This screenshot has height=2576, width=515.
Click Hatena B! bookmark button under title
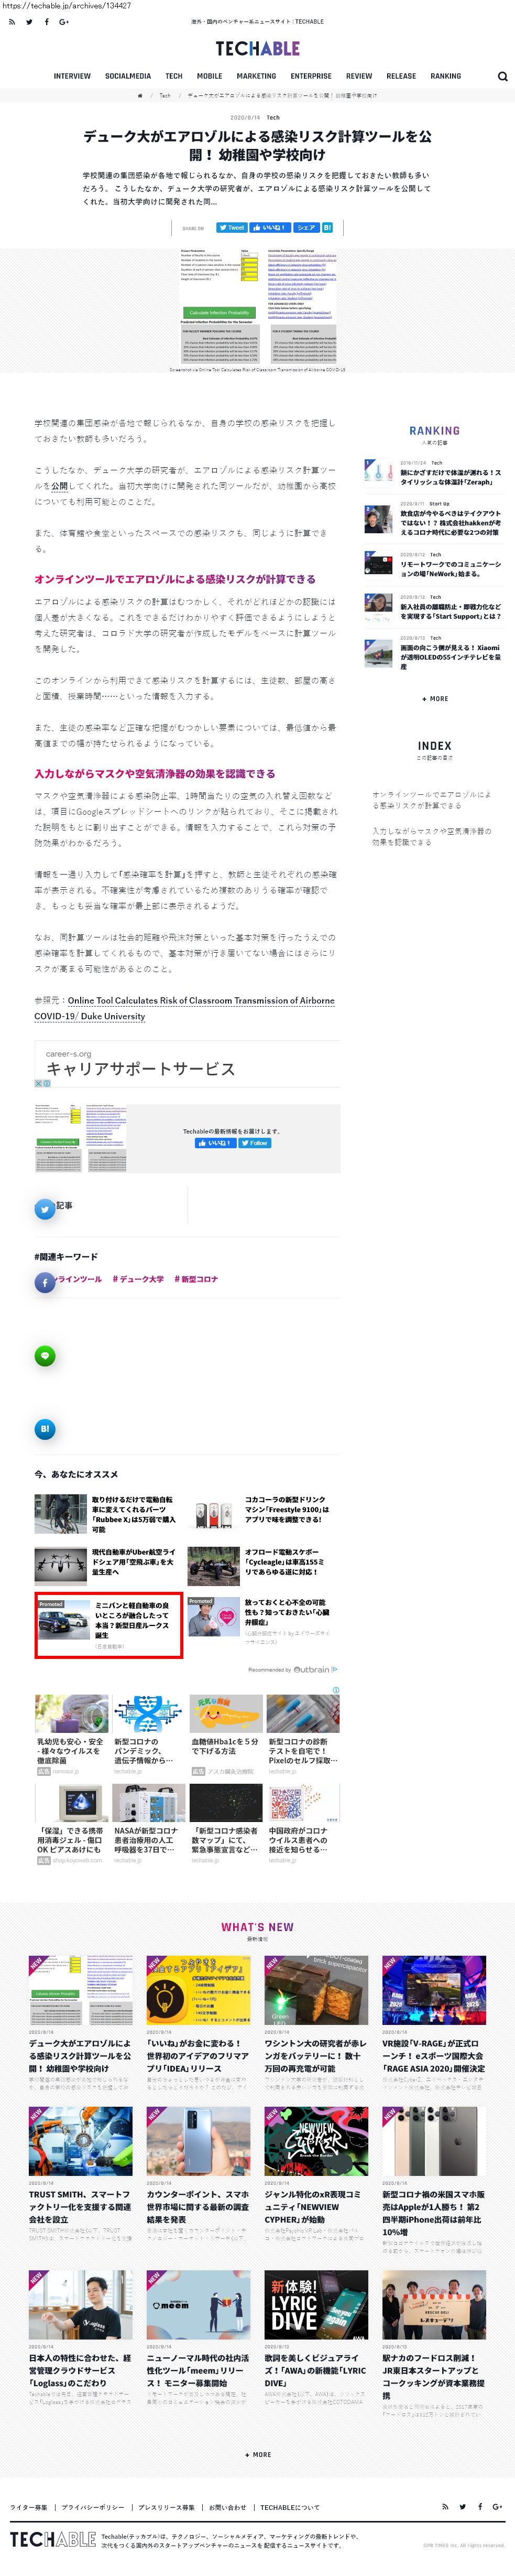tap(327, 227)
